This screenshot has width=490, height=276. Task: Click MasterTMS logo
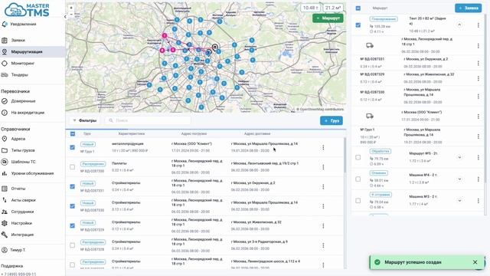tap(28, 10)
